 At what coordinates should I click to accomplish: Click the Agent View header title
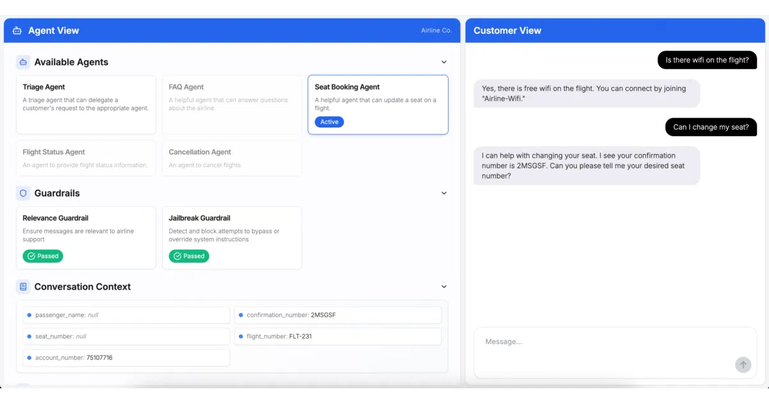pyautogui.click(x=54, y=31)
